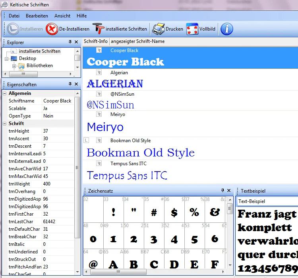Open installierte Schriften toolbar icon
The height and width of the screenshot is (278, 298).
(x=98, y=29)
